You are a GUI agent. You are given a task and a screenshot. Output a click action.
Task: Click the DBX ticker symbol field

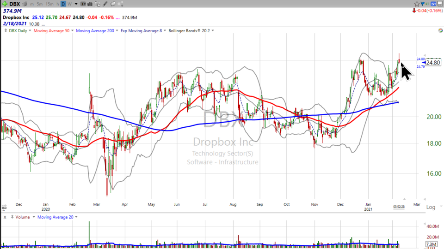[x=15, y=4]
